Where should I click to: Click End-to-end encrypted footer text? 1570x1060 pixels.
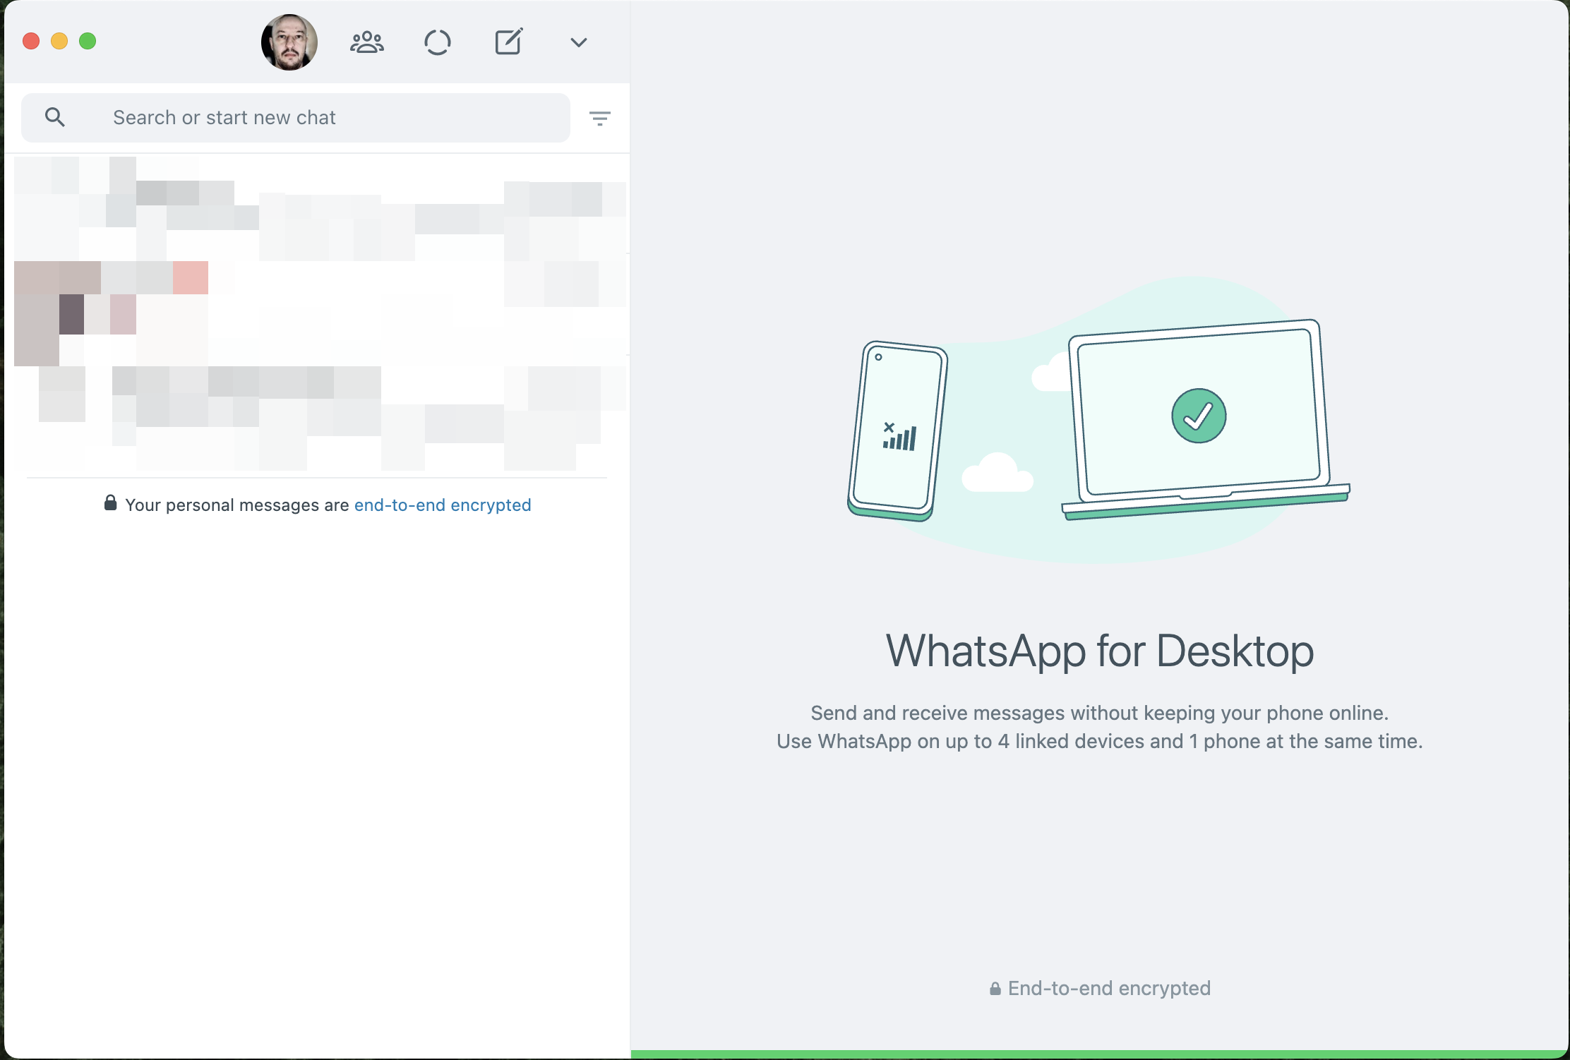pyautogui.click(x=1108, y=988)
